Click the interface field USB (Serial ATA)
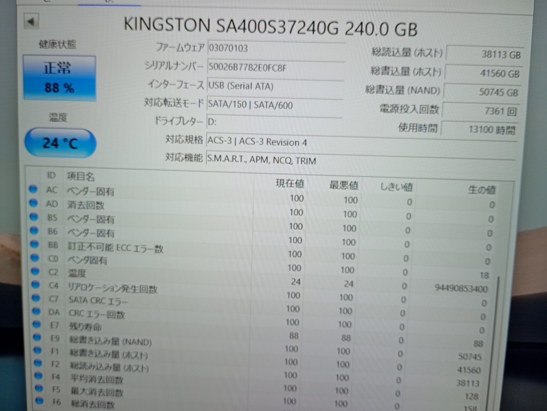This screenshot has height=411, width=547. [x=275, y=86]
